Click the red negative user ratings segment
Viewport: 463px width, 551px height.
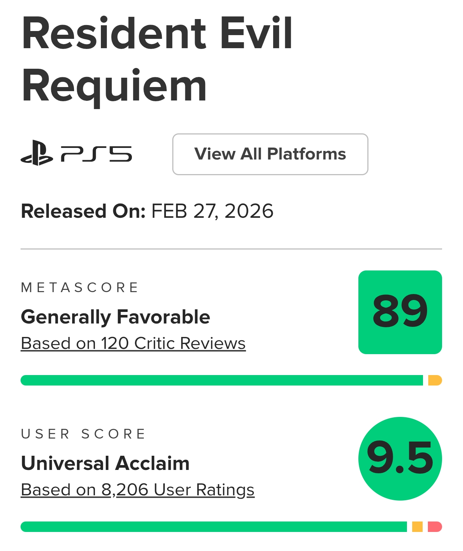coord(435,527)
